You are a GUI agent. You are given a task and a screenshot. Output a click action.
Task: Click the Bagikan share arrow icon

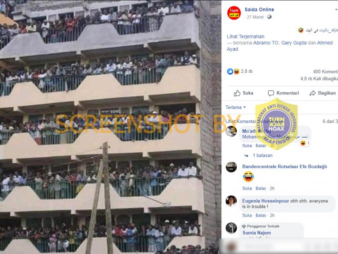coord(313,93)
